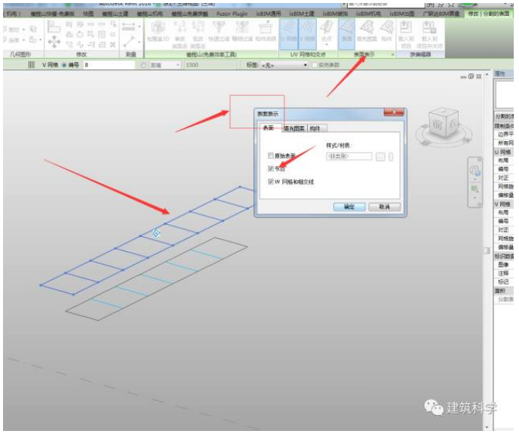Image resolution: width=519 pixels, height=434 pixels.
Task: Activate the U 网格 ribbon button
Action: 289,33
